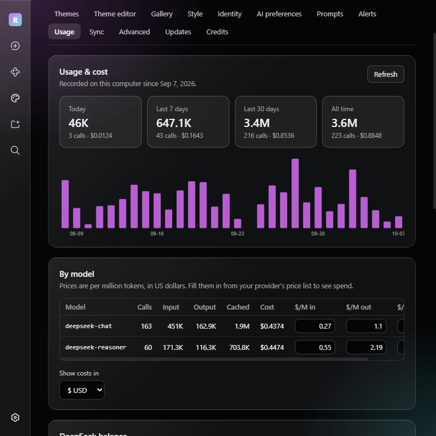Click the Output column header
This screenshot has width=436, height=436.
(205, 307)
